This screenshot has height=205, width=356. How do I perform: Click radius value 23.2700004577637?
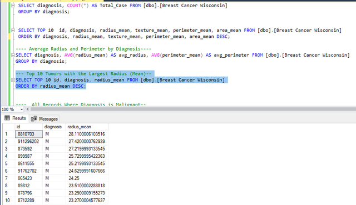tap(87, 200)
